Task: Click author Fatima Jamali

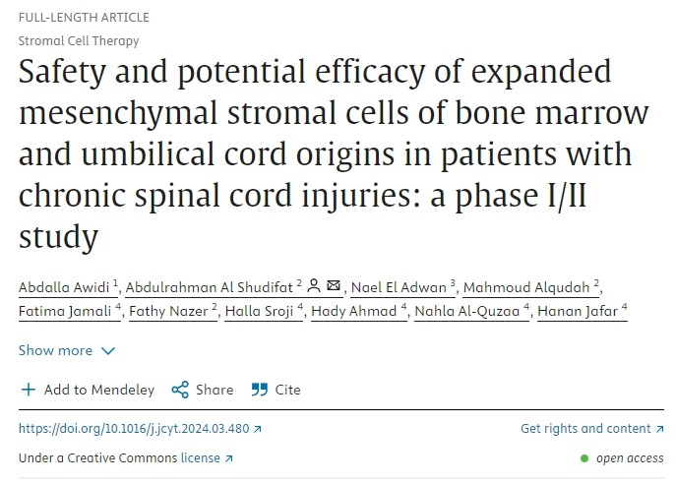Action: click(59, 313)
